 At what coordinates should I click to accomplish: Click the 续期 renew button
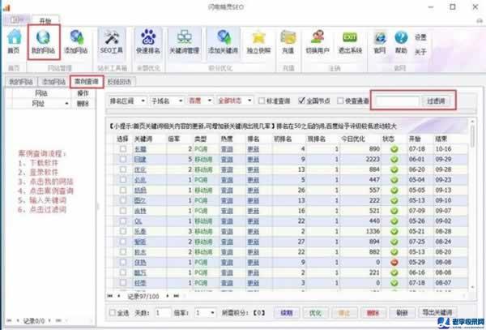[x=287, y=313]
